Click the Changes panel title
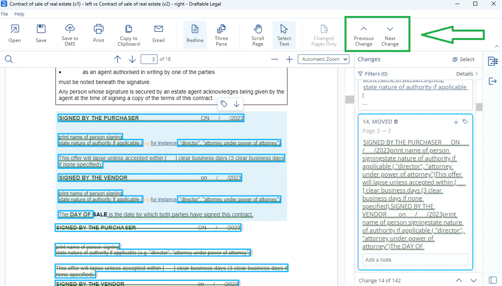 tap(369, 59)
